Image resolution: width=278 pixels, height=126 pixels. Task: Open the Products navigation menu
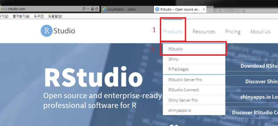click(x=173, y=32)
